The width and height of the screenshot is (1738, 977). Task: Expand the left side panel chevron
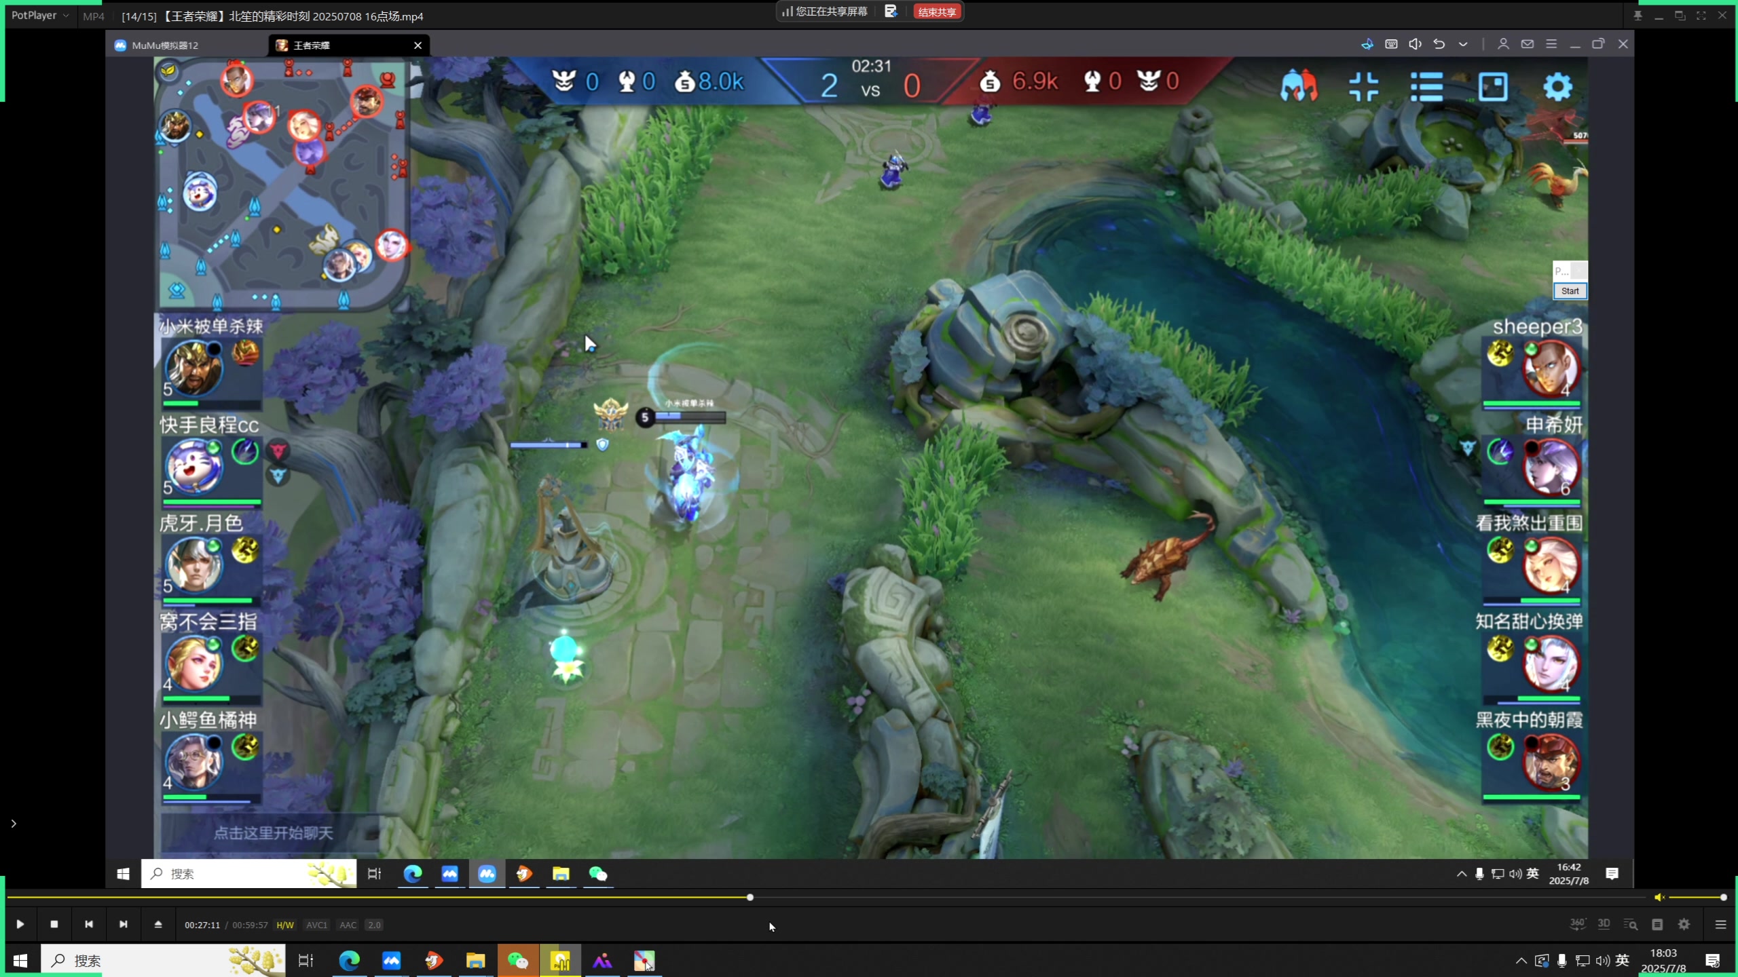click(13, 824)
